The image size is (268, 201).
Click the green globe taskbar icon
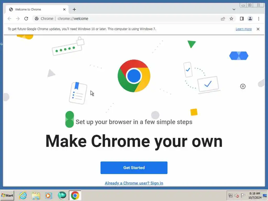point(62,195)
